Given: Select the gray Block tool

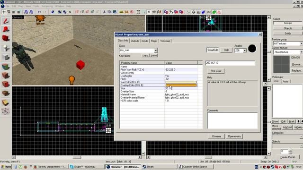Looking at the screenshot, I should (x=6, y=57).
